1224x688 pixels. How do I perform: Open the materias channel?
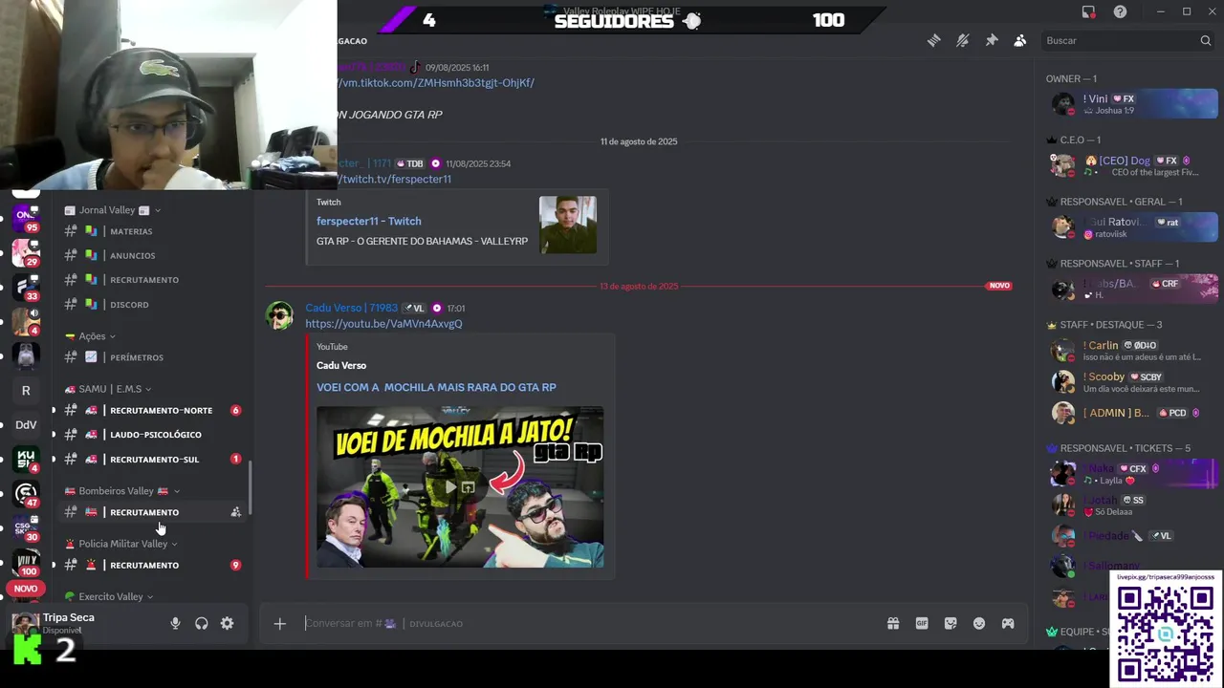[153, 231]
